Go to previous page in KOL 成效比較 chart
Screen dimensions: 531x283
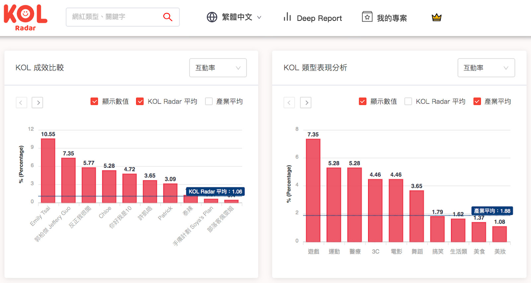(x=21, y=103)
